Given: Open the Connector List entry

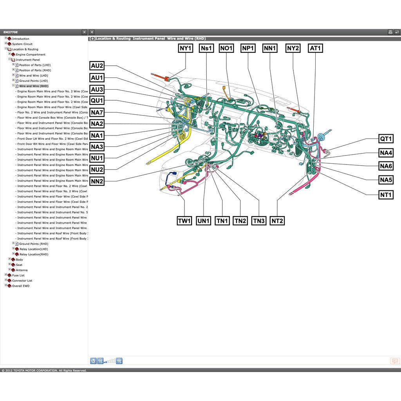Looking at the screenshot, I should pyautogui.click(x=22, y=281).
